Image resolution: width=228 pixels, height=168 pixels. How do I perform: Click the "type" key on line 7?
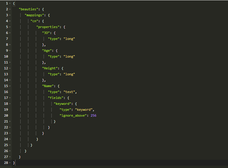pyautogui.click(x=54, y=39)
